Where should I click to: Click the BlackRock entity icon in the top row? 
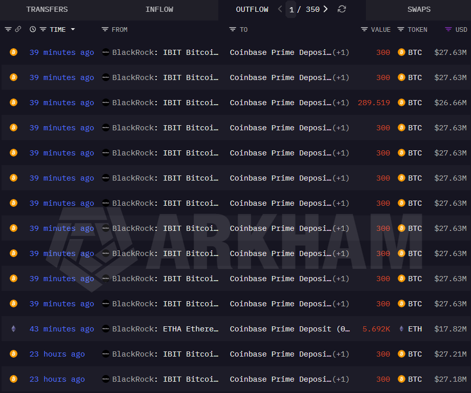pos(106,52)
